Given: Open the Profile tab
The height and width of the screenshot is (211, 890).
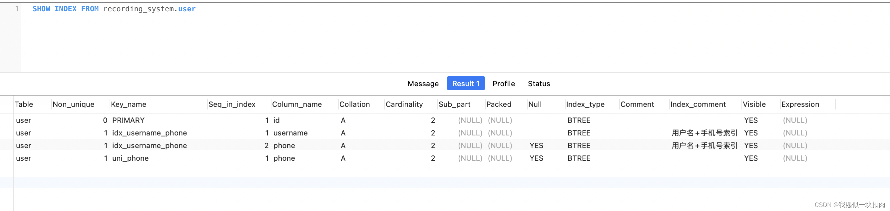Looking at the screenshot, I should (503, 84).
